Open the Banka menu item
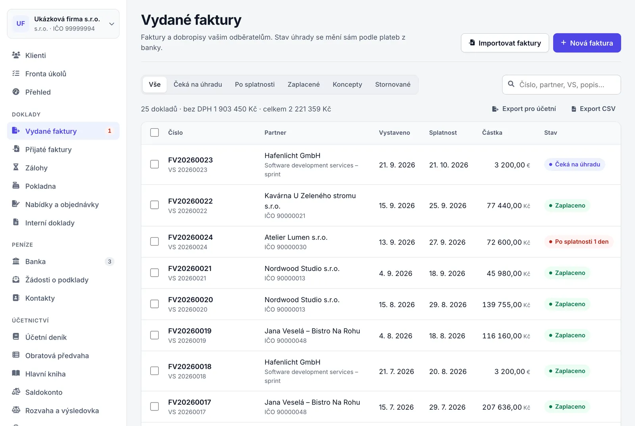The height and width of the screenshot is (426, 635). coord(63,262)
